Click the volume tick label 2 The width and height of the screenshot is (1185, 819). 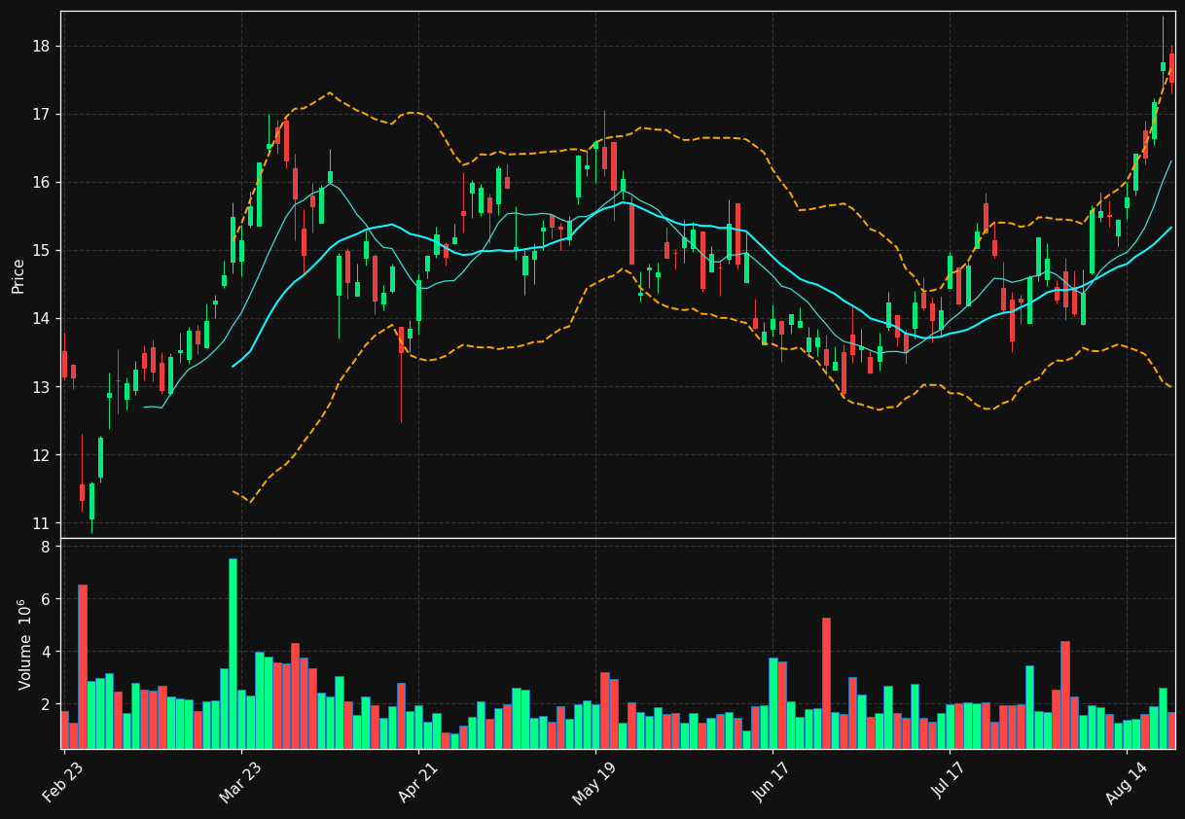(x=47, y=704)
